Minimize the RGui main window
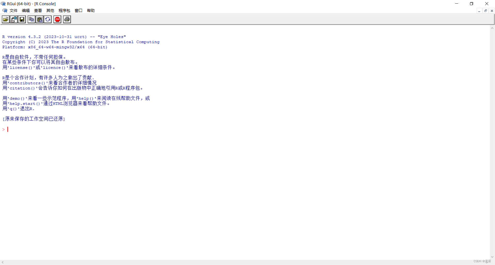 click(x=457, y=4)
